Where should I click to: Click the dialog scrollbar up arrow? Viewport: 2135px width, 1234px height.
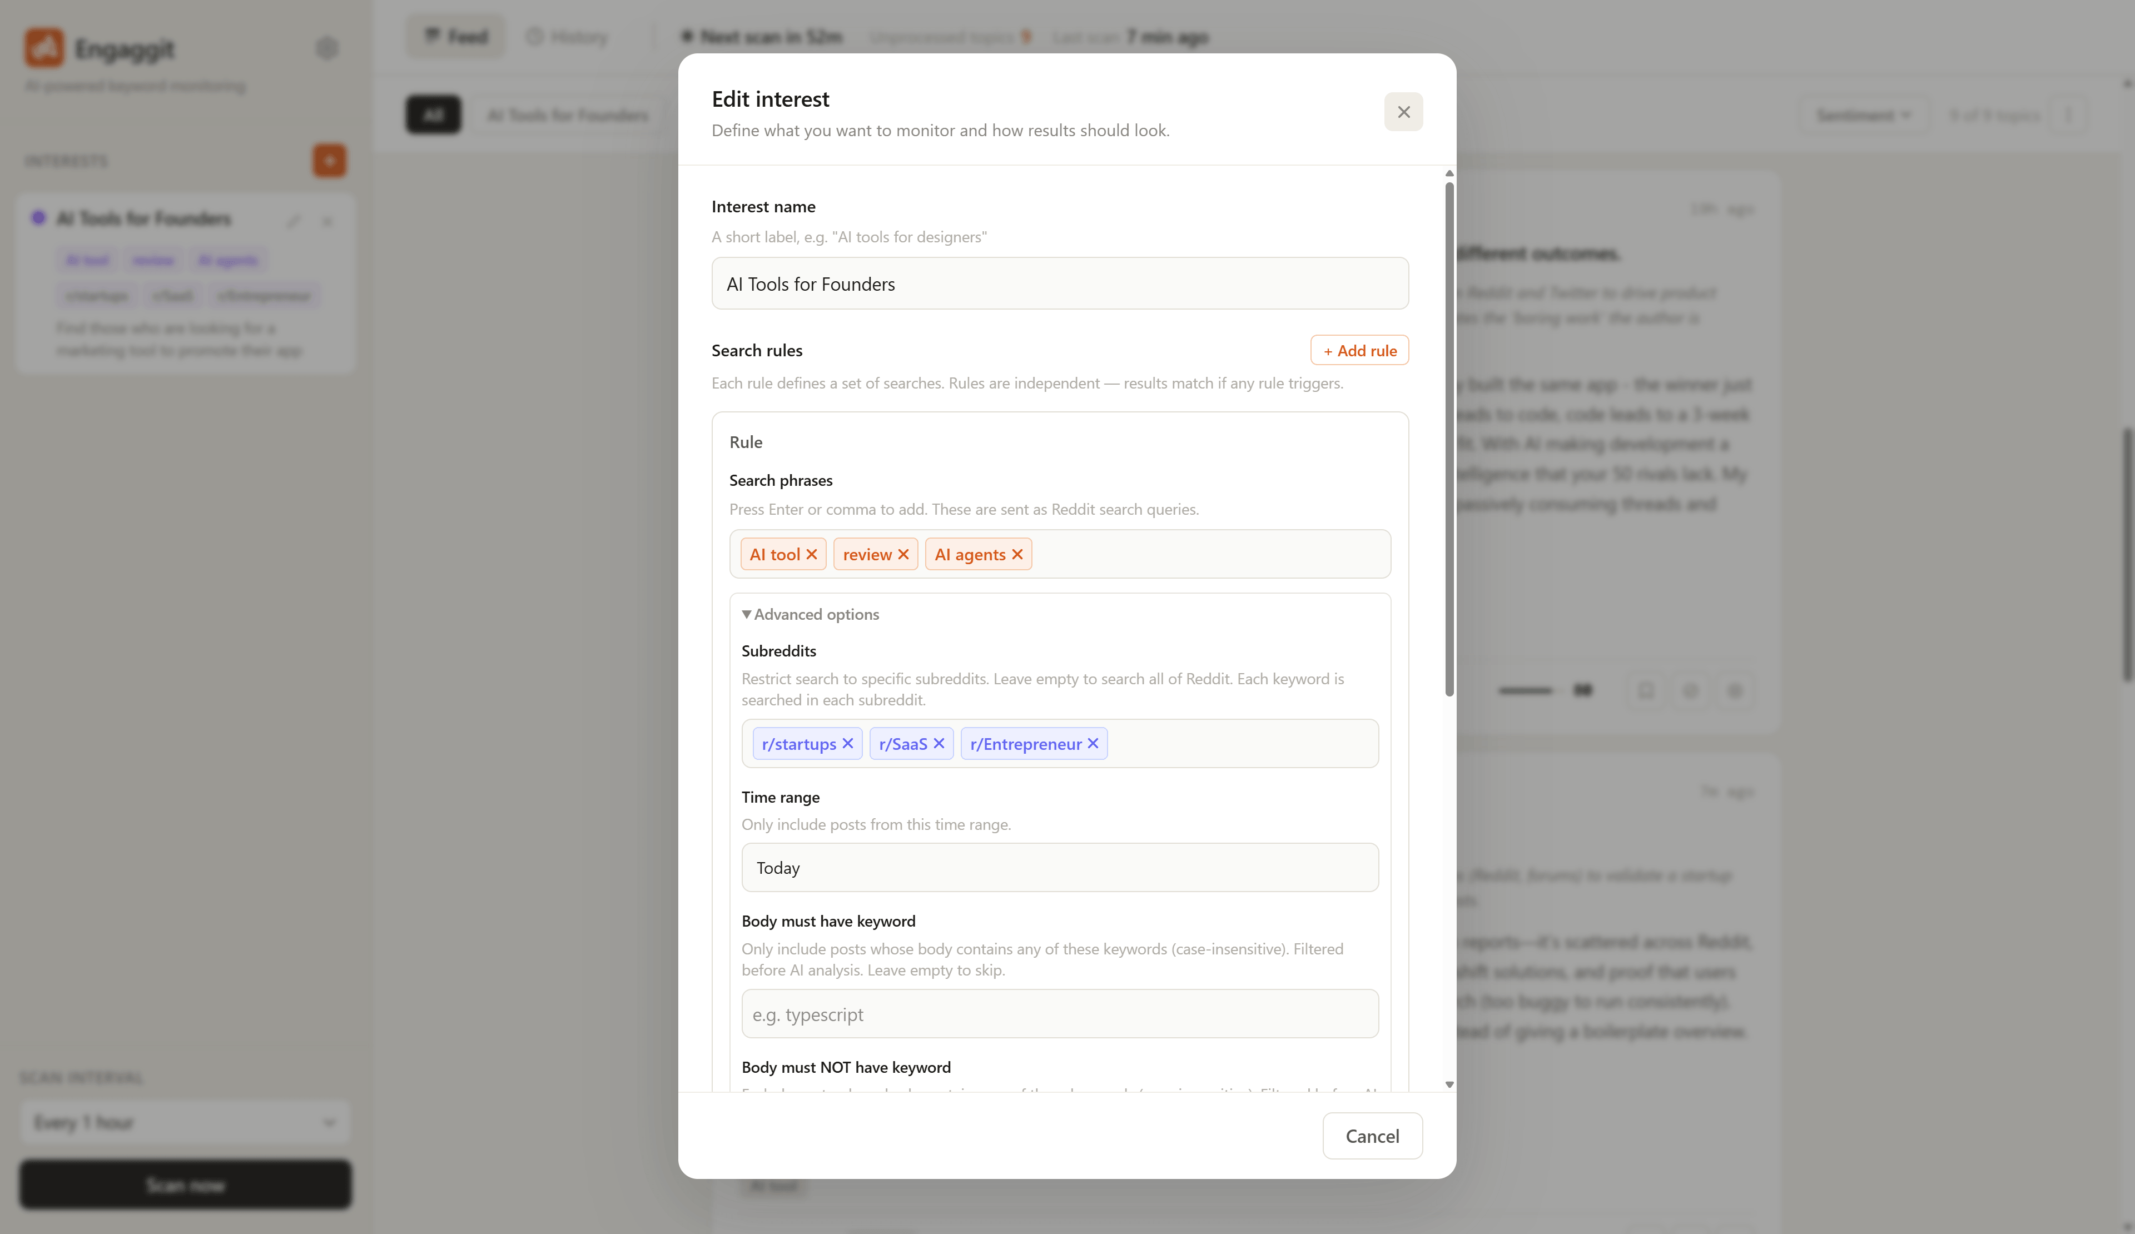pos(1449,173)
